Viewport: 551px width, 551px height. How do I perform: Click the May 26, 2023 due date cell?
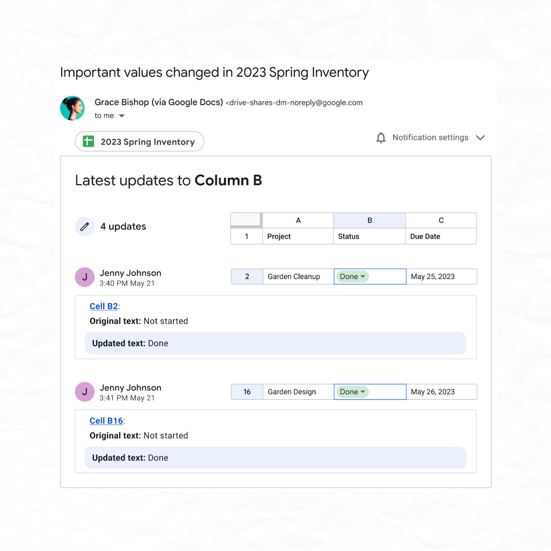[441, 391]
